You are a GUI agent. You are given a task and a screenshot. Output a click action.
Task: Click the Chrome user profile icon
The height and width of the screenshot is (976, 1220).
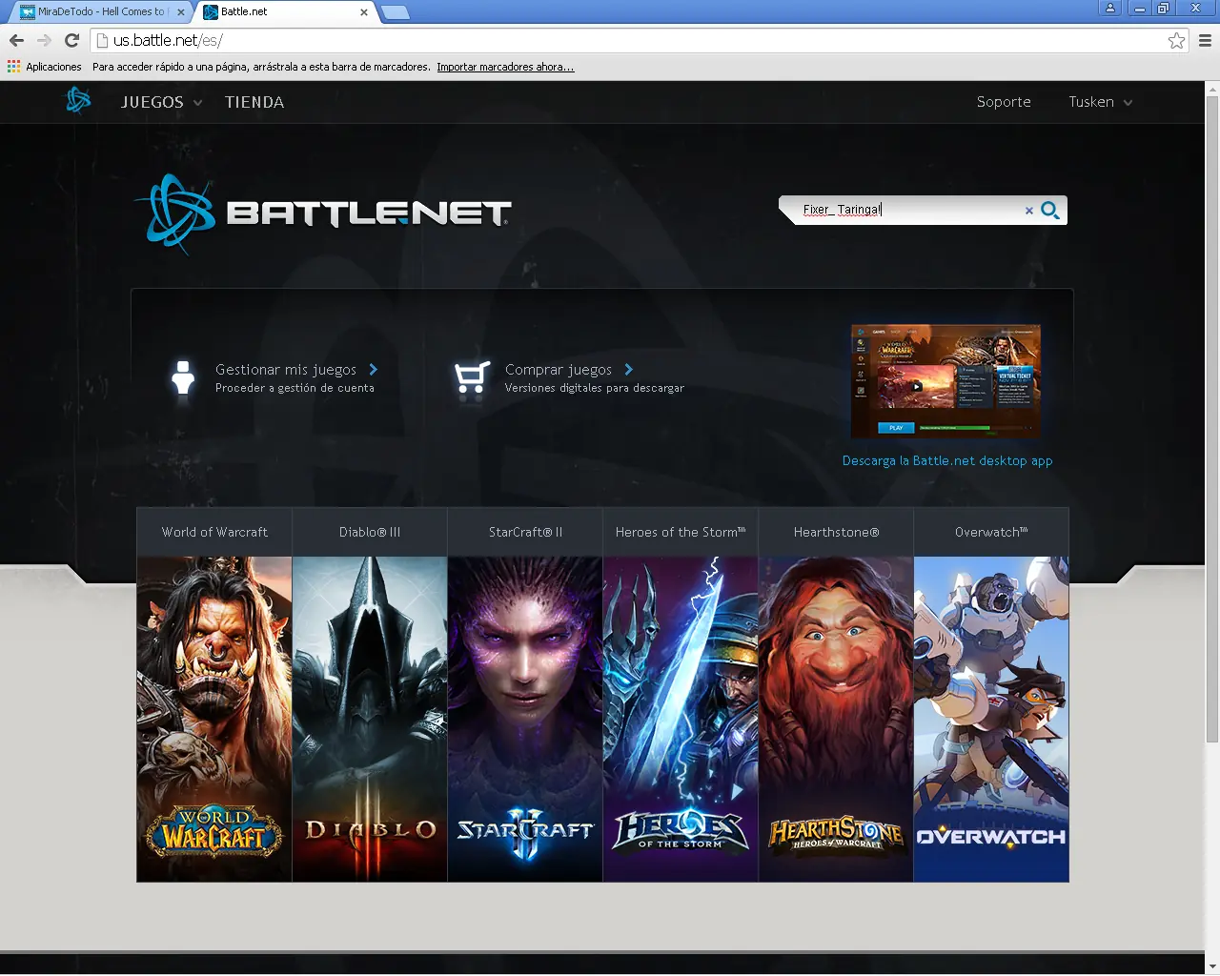coord(1110,8)
